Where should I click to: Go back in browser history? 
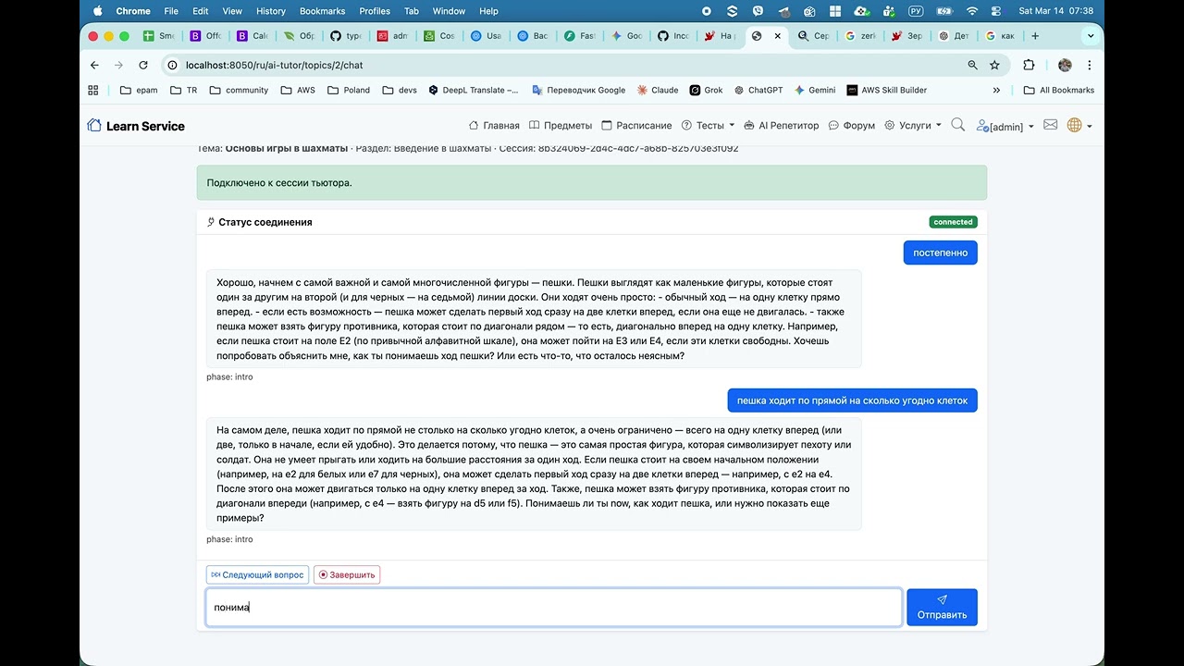[94, 65]
